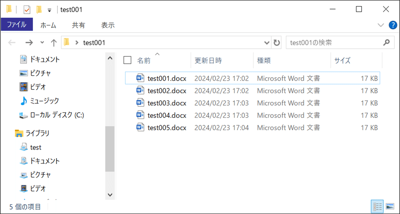The image size is (400, 214).
Task: Select the Word icon of test005.docx
Action: (140, 127)
